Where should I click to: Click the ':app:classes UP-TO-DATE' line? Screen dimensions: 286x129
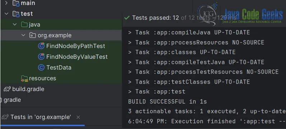coord(182,52)
